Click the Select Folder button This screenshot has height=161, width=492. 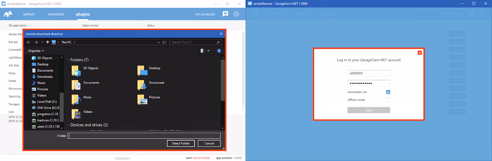point(181,143)
